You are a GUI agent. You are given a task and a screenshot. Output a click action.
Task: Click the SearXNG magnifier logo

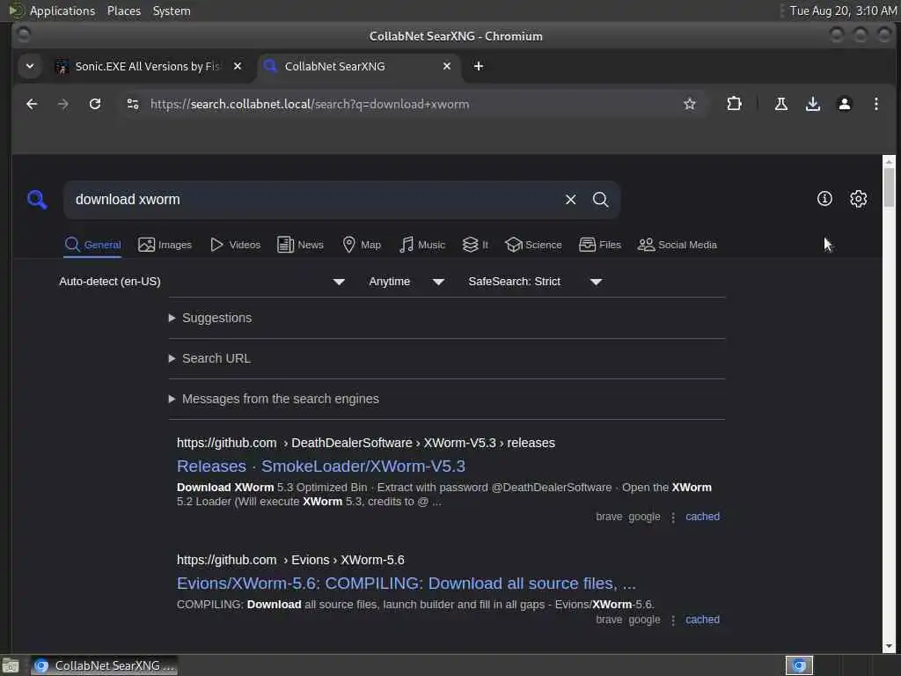[x=37, y=200]
